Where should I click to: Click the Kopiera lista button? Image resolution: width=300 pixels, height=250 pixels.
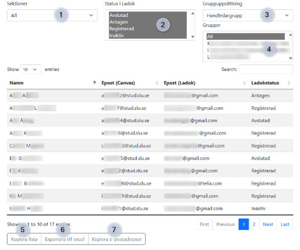click(24, 239)
